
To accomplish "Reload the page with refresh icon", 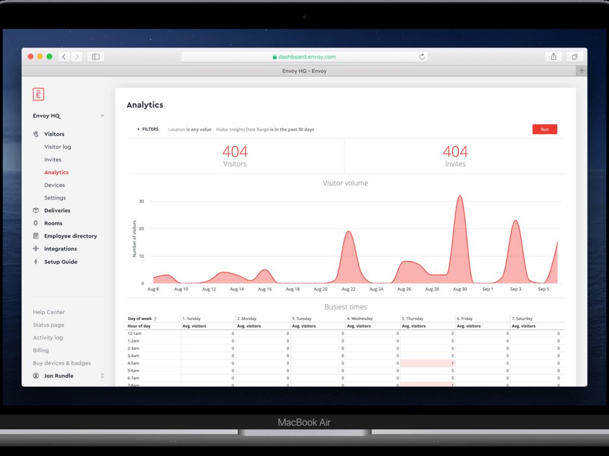I will (422, 56).
